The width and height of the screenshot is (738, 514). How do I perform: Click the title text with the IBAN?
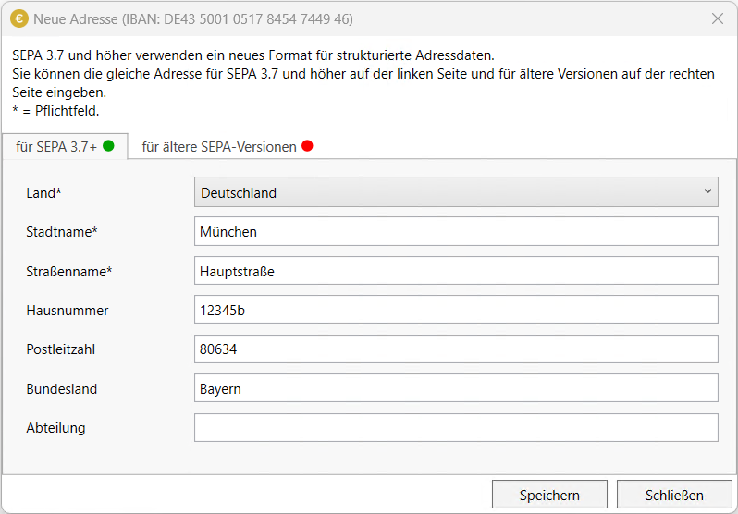(193, 19)
